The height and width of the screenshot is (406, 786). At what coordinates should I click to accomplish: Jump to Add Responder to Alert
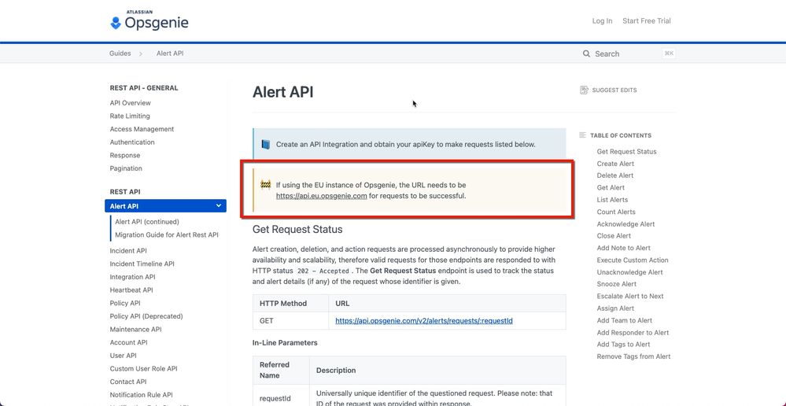pos(633,332)
